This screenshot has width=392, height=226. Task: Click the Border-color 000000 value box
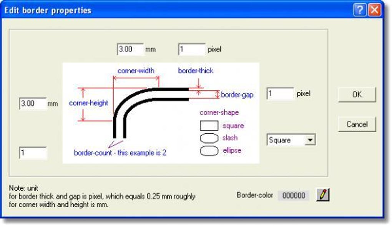(x=294, y=195)
